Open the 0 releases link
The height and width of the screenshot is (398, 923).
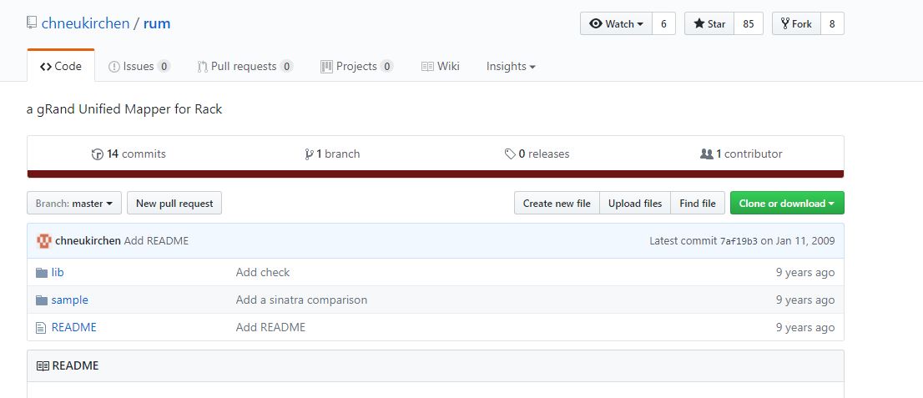(537, 154)
